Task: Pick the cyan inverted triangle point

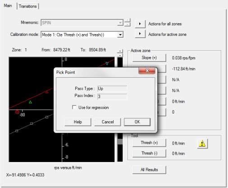Action: point(107,63)
